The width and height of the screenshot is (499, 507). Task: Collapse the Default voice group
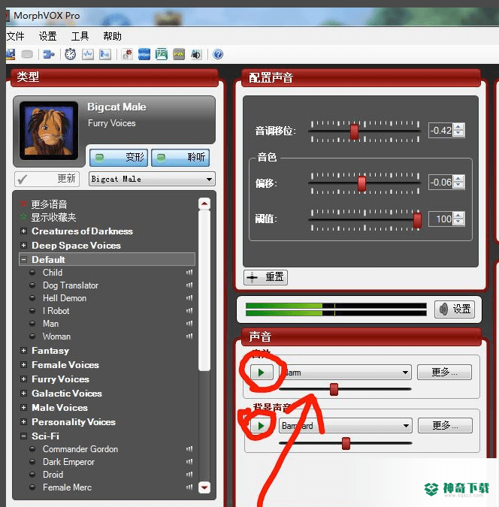(x=23, y=259)
